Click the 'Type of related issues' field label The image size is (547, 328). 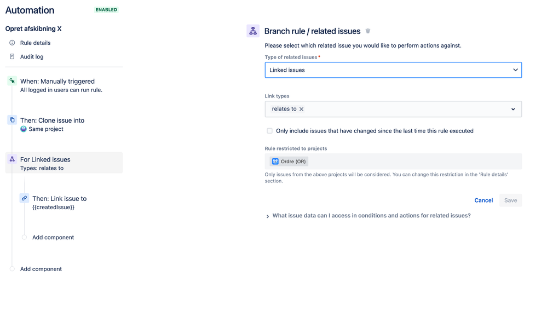pyautogui.click(x=291, y=57)
